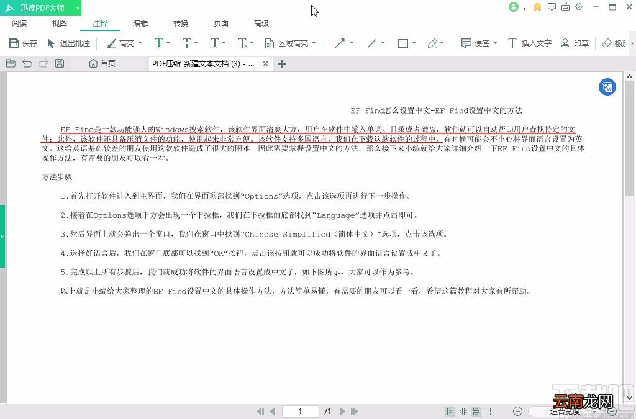Open the underline tool dropdown arrow

tap(168, 43)
